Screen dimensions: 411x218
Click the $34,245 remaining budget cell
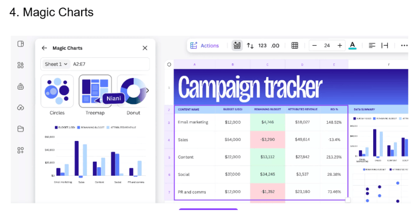tap(268, 174)
